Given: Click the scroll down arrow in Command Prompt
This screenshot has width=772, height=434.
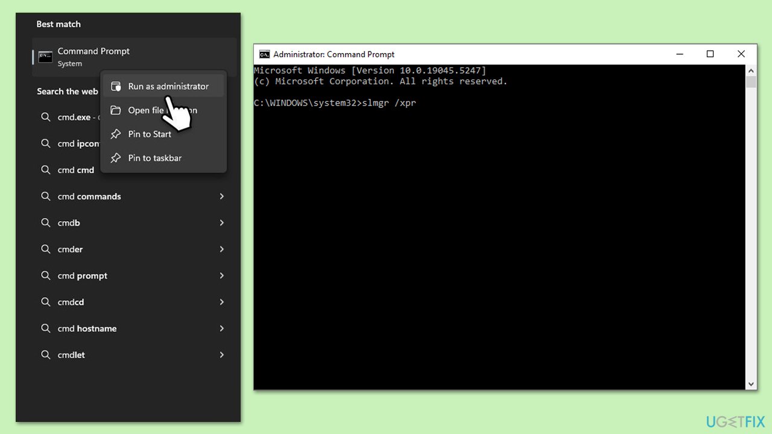Looking at the screenshot, I should pyautogui.click(x=751, y=384).
